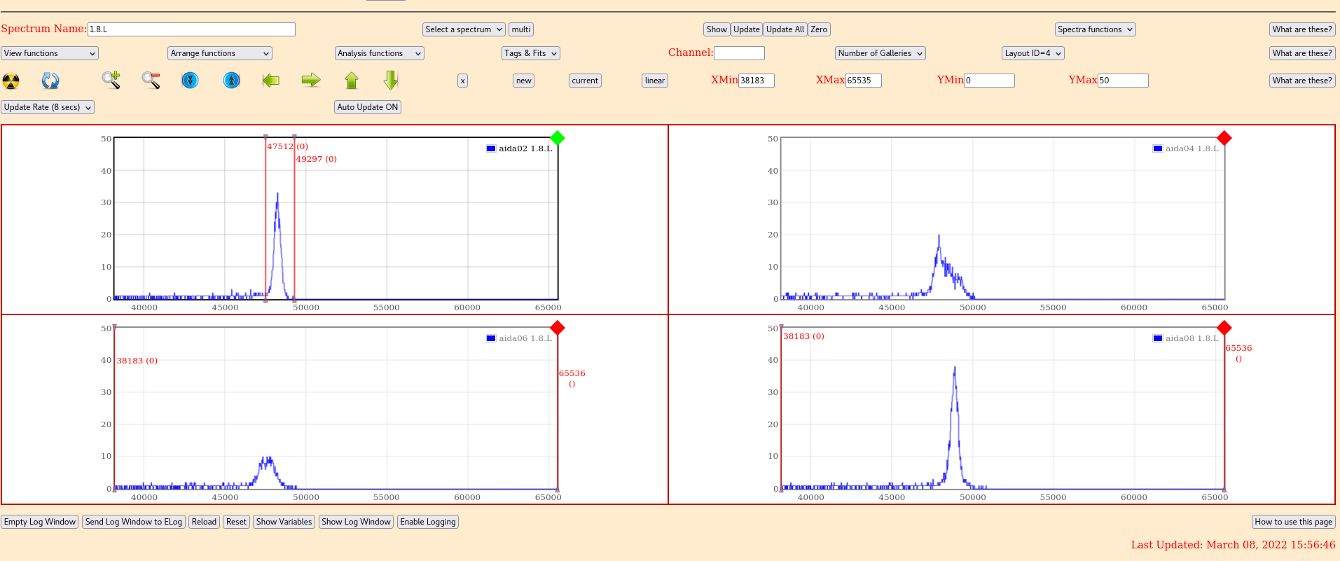Toggle the linear scale button
This screenshot has height=561, width=1340.
point(654,81)
